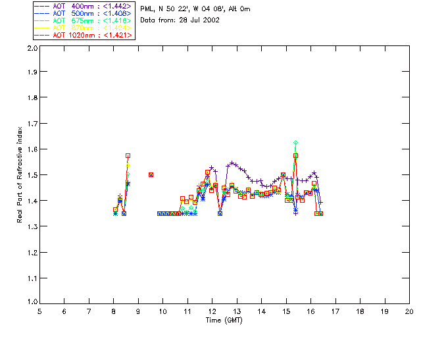The height and width of the screenshot is (337, 421).
Task: Click the isolated data marker at 9.5 GMT
Action: tap(151, 174)
